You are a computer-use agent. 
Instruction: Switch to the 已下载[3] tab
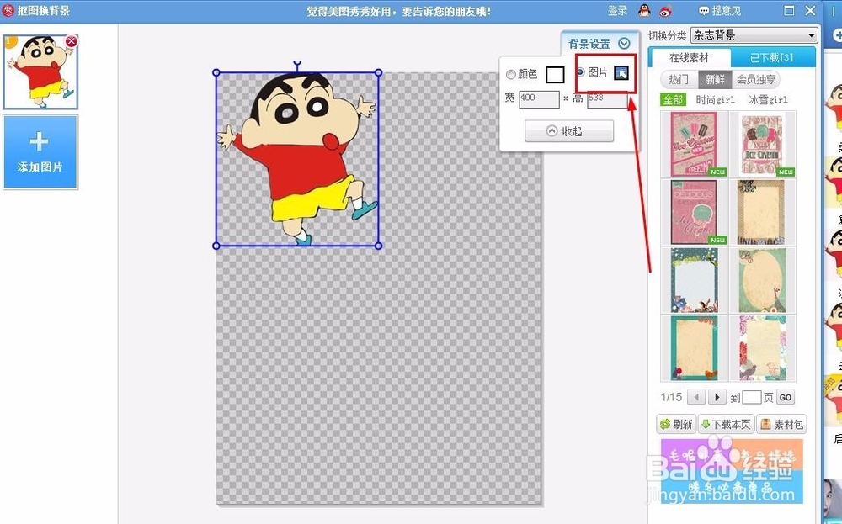tap(771, 57)
